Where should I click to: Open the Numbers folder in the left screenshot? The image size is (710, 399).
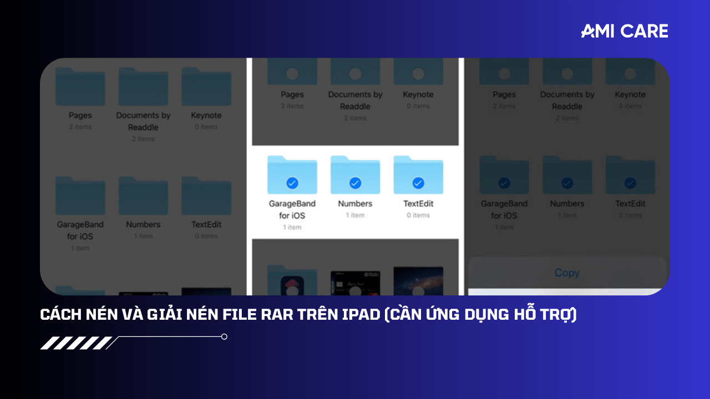(x=143, y=196)
